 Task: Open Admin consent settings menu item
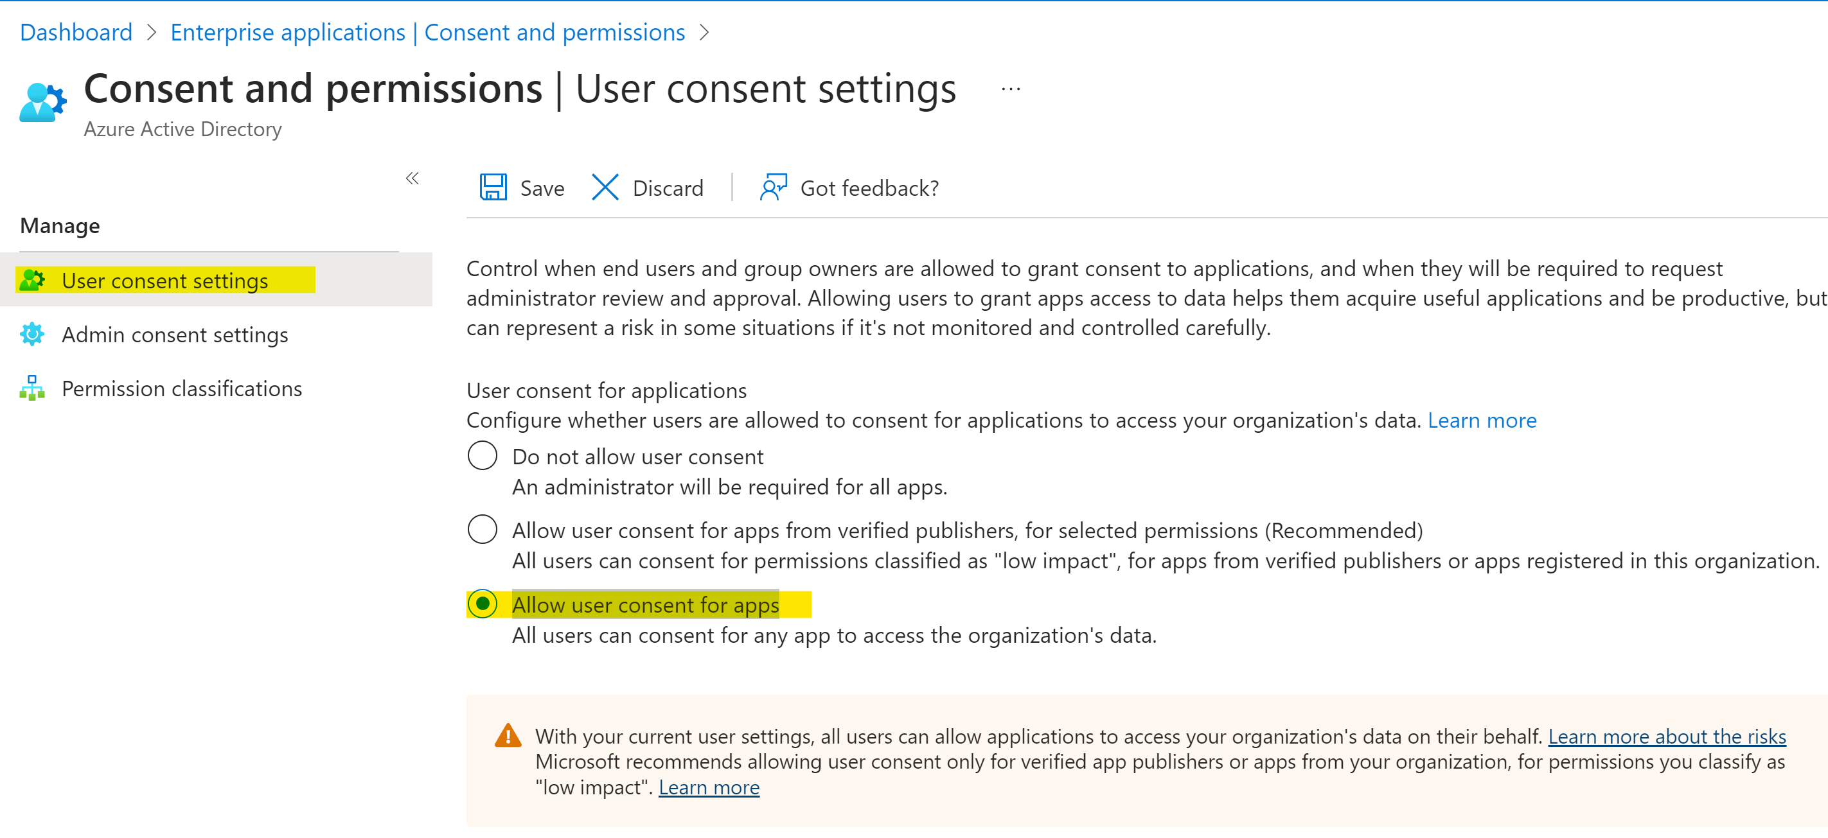coord(216,334)
